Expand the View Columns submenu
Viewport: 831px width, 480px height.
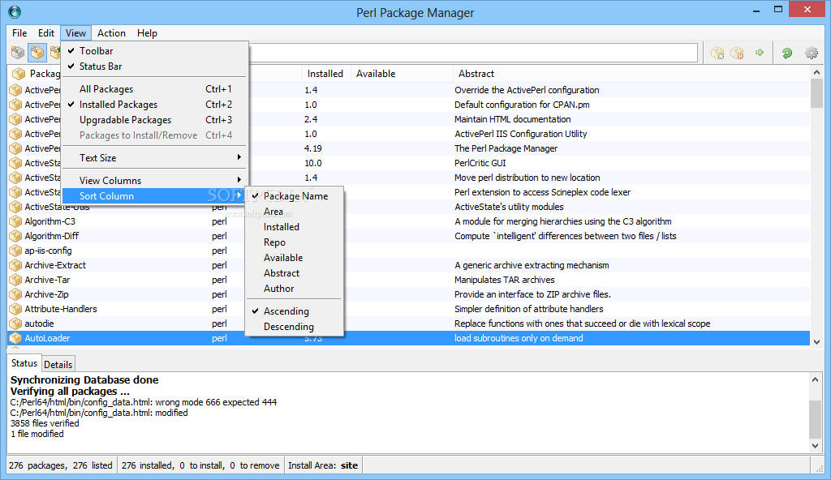[x=155, y=181]
